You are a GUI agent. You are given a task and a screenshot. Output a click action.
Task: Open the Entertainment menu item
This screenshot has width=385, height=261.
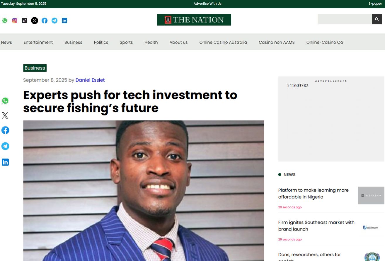click(38, 42)
